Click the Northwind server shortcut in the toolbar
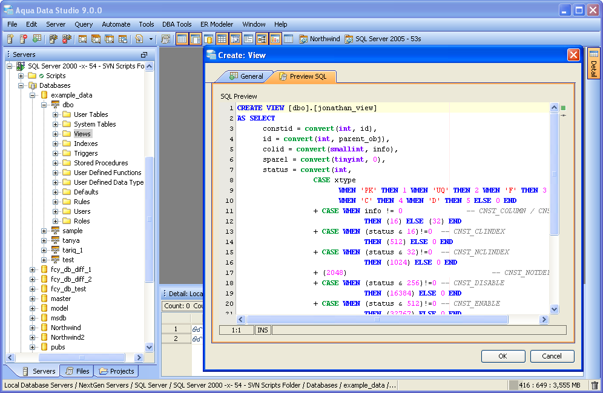 pos(320,39)
